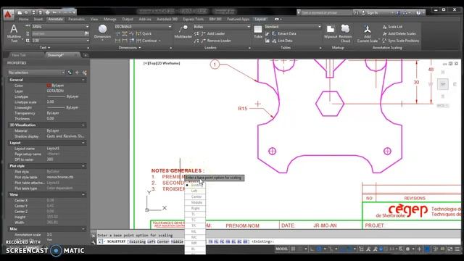
Task: Click the command line customize wrench icon
Action: point(94,242)
